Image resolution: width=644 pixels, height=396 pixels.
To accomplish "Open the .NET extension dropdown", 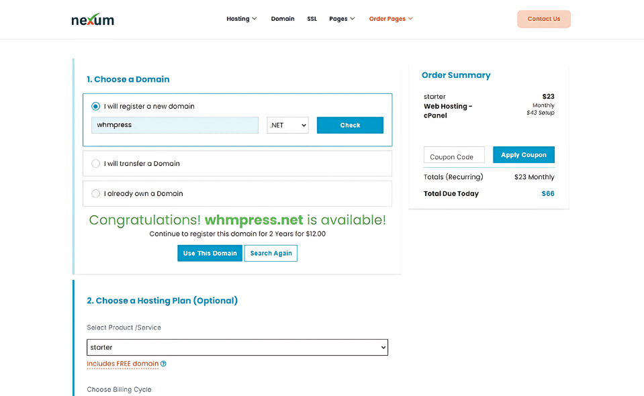I will [x=287, y=125].
